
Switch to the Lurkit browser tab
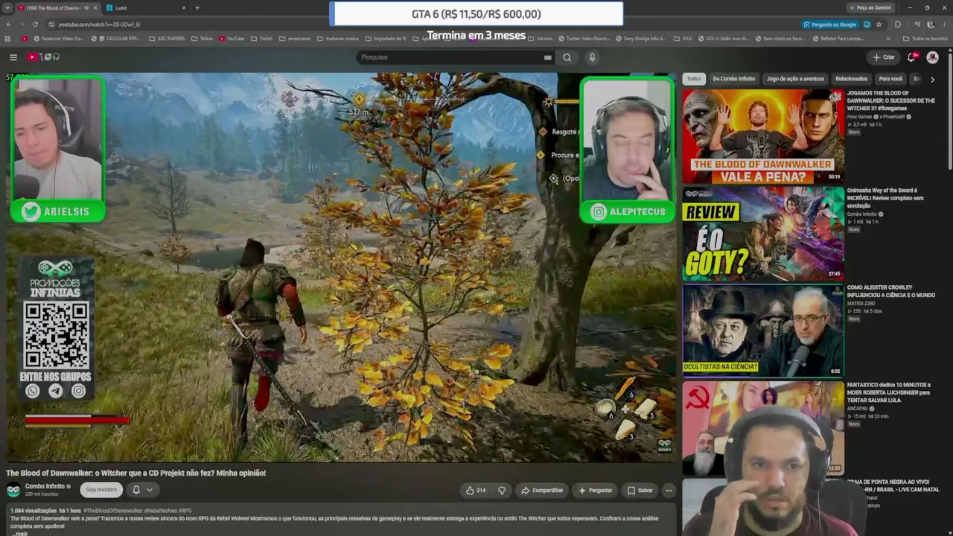pos(146,8)
